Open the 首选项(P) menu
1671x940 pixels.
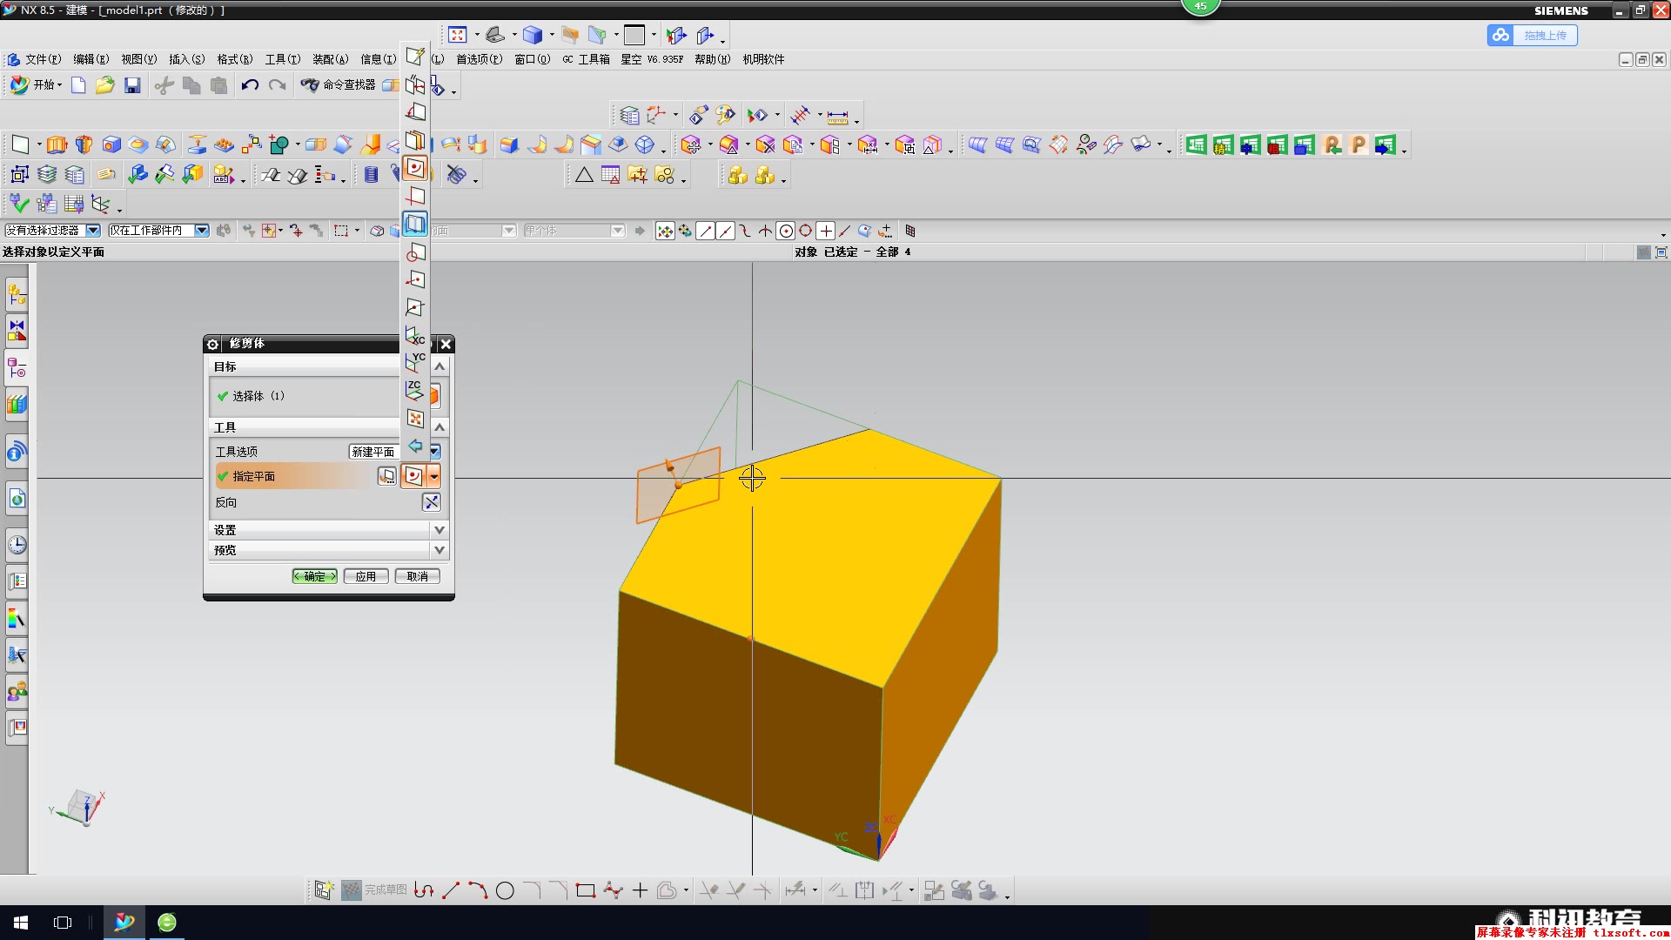(x=479, y=59)
